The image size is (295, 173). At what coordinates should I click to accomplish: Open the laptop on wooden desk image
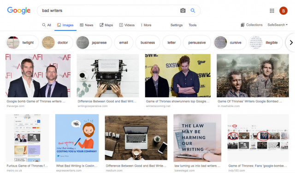coord(136,138)
